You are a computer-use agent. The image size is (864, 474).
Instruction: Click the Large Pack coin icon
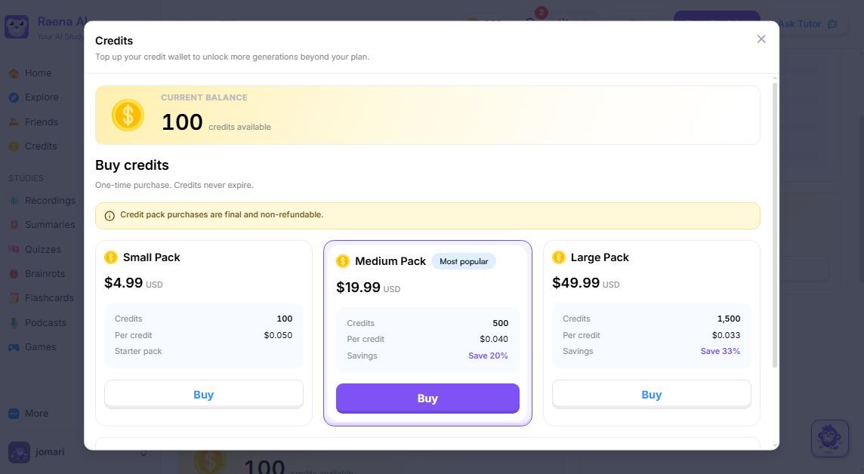click(559, 257)
